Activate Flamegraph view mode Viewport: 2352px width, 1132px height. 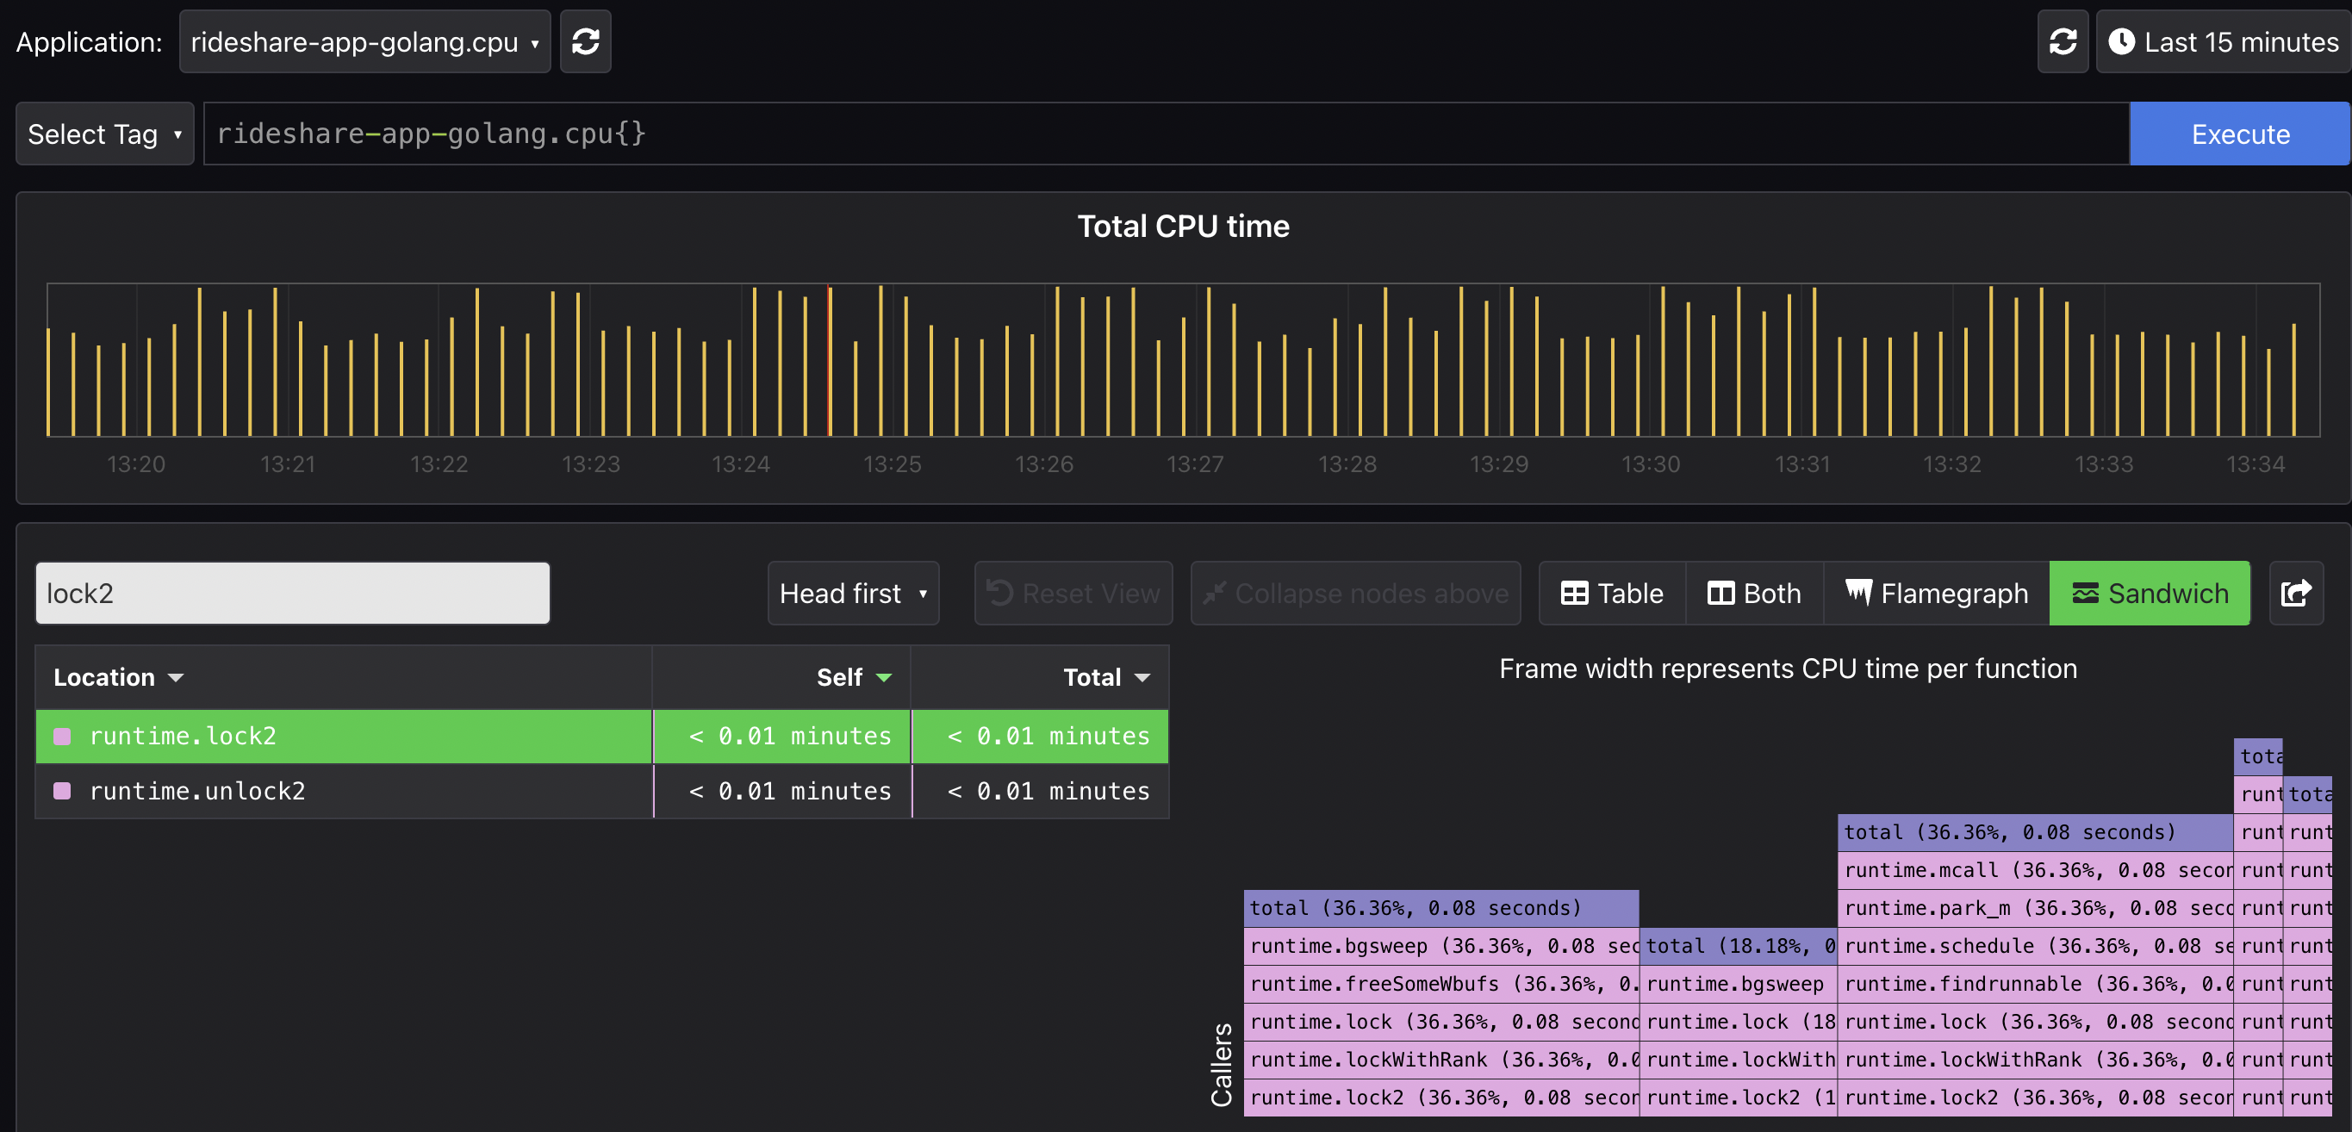[1935, 593]
